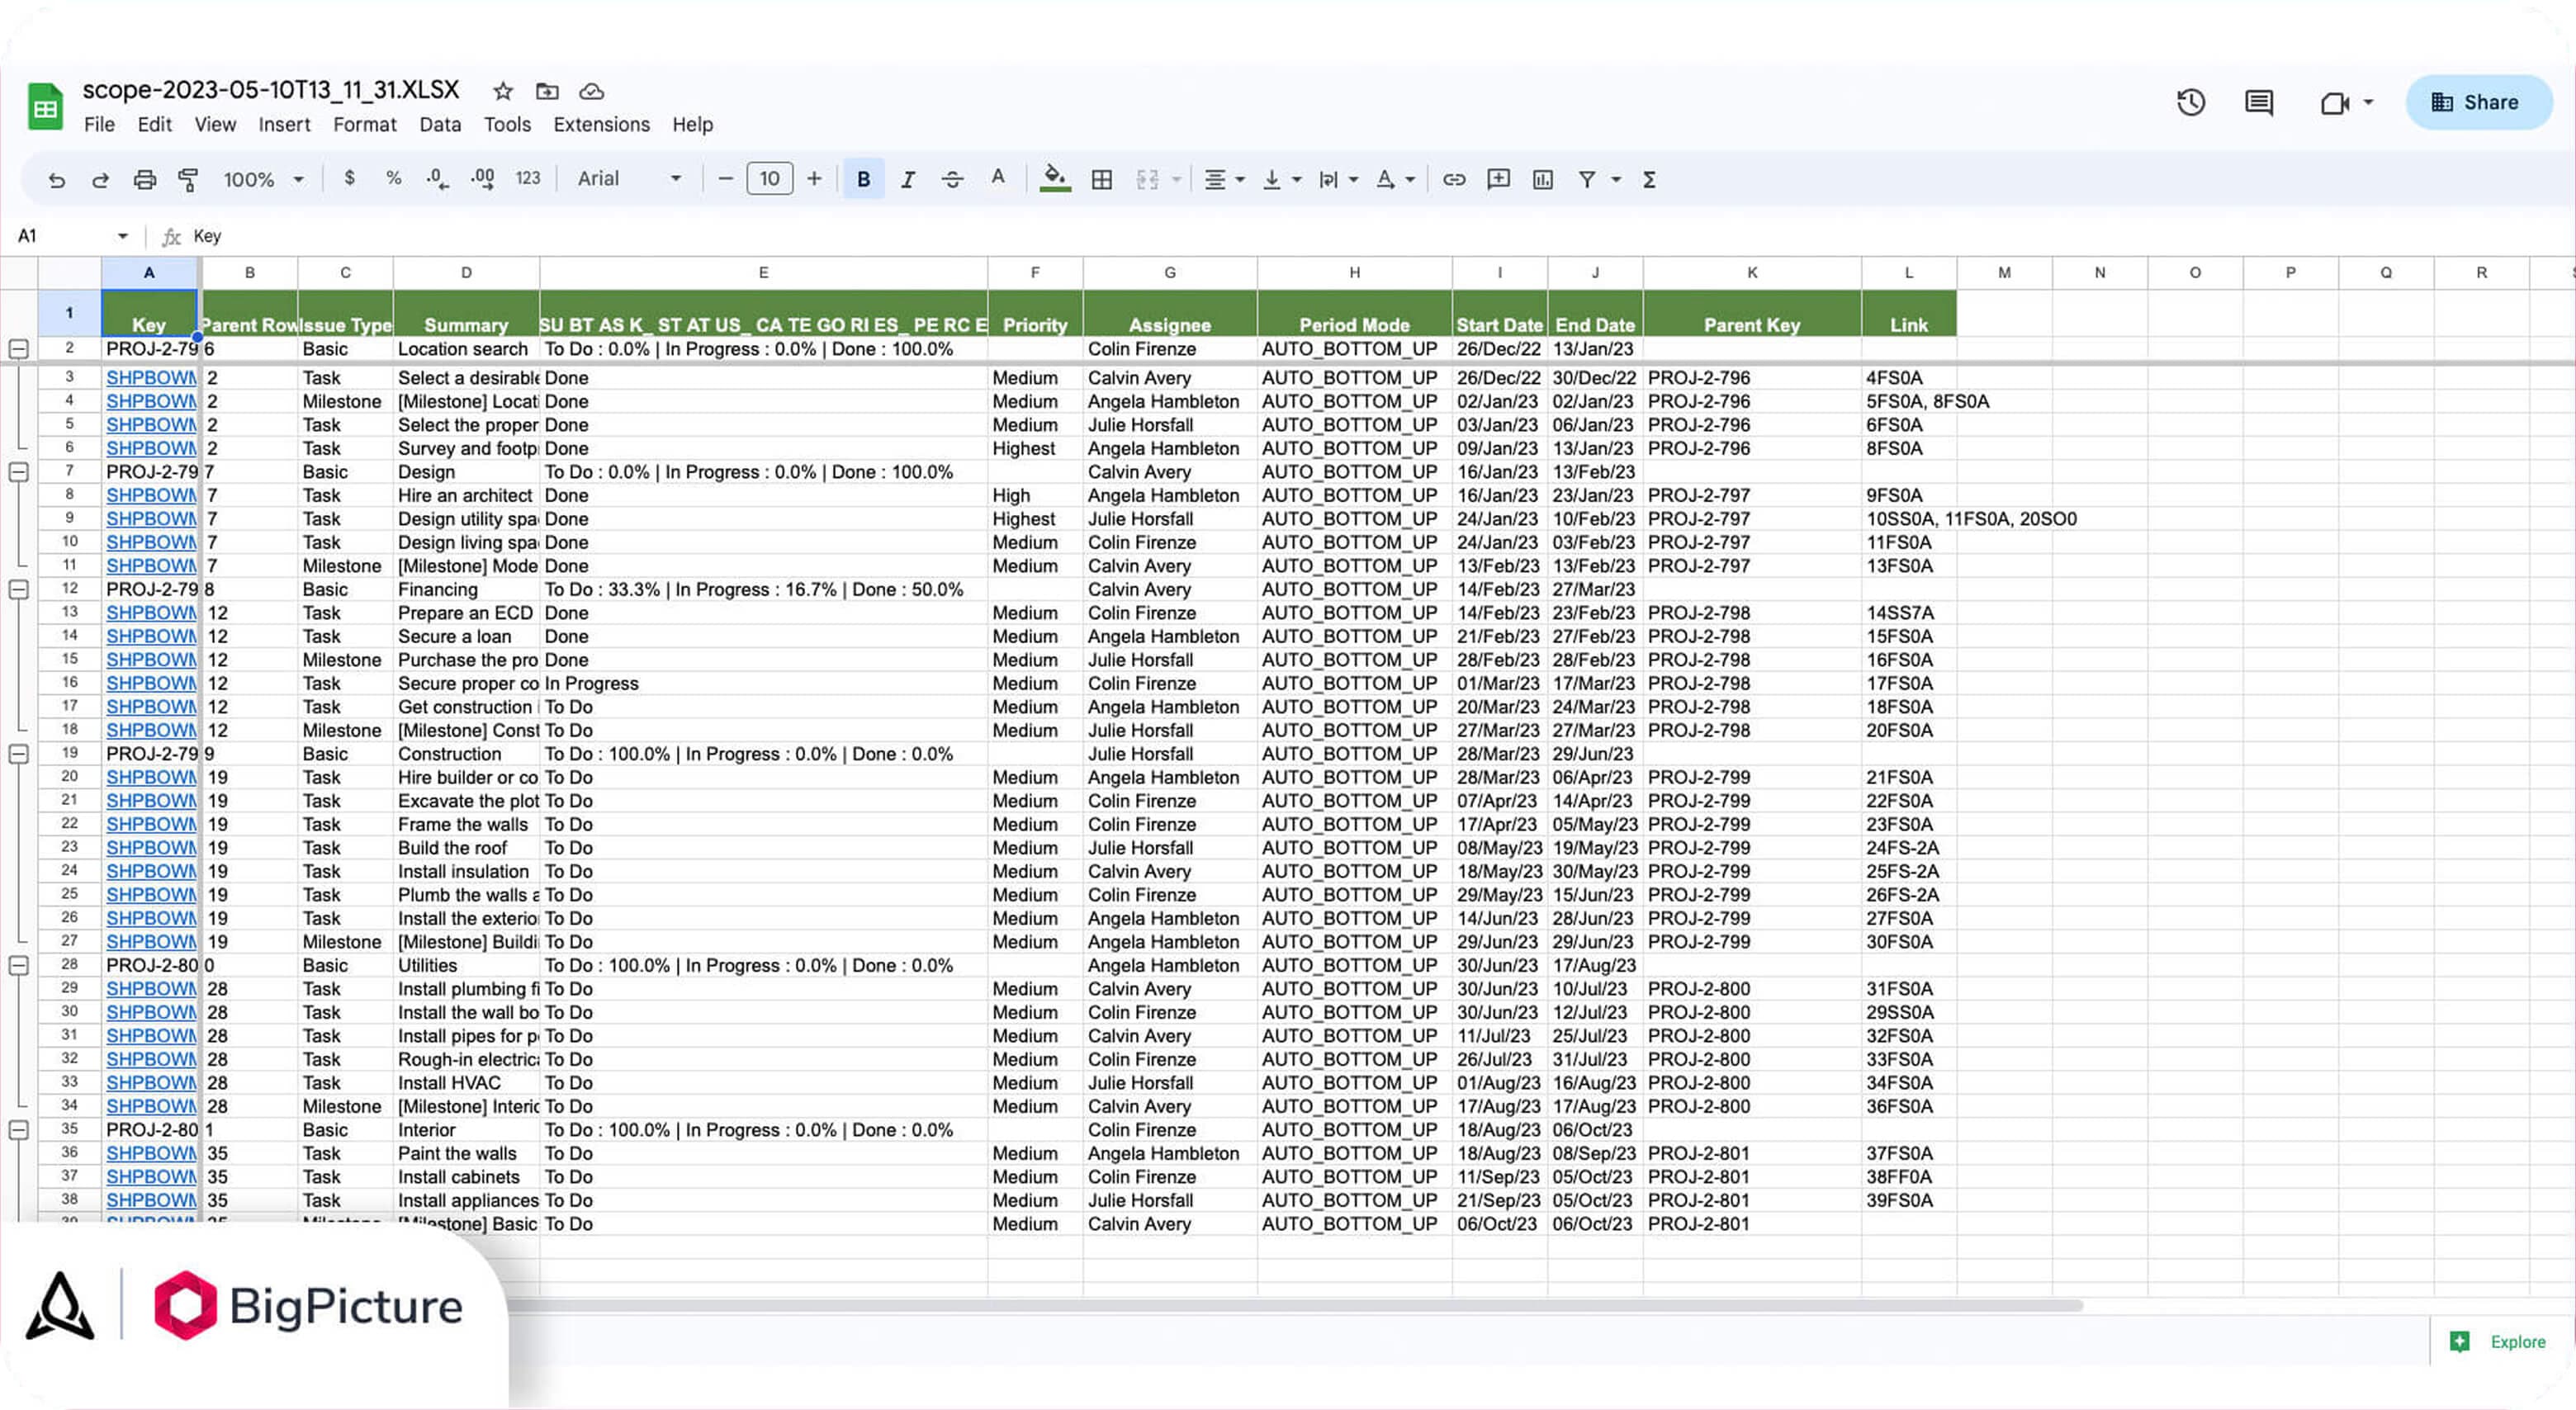Open more number formats 123

point(528,179)
